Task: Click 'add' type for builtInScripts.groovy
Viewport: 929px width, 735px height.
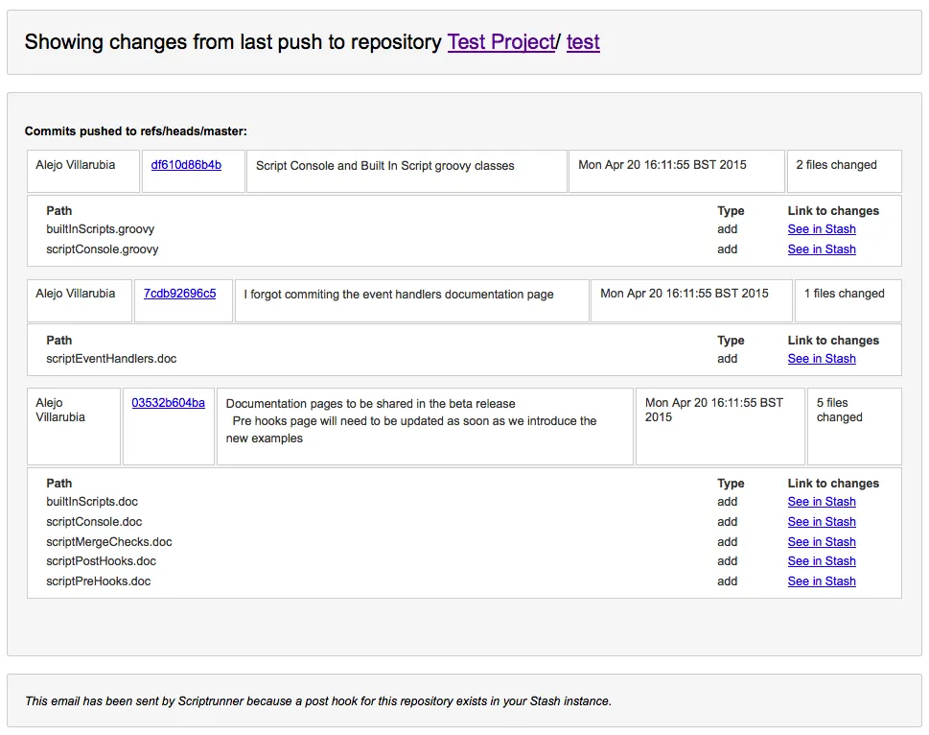Action: [727, 229]
